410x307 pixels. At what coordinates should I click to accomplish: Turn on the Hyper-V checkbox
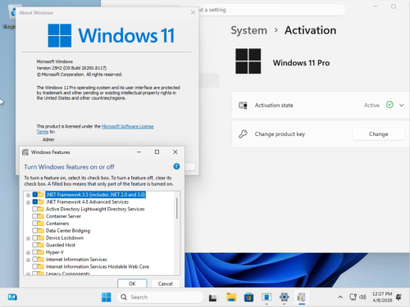tap(35, 252)
